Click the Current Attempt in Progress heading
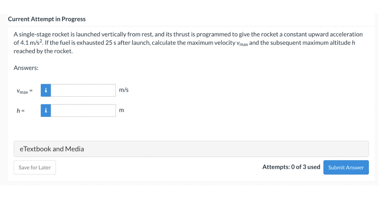 [47, 19]
